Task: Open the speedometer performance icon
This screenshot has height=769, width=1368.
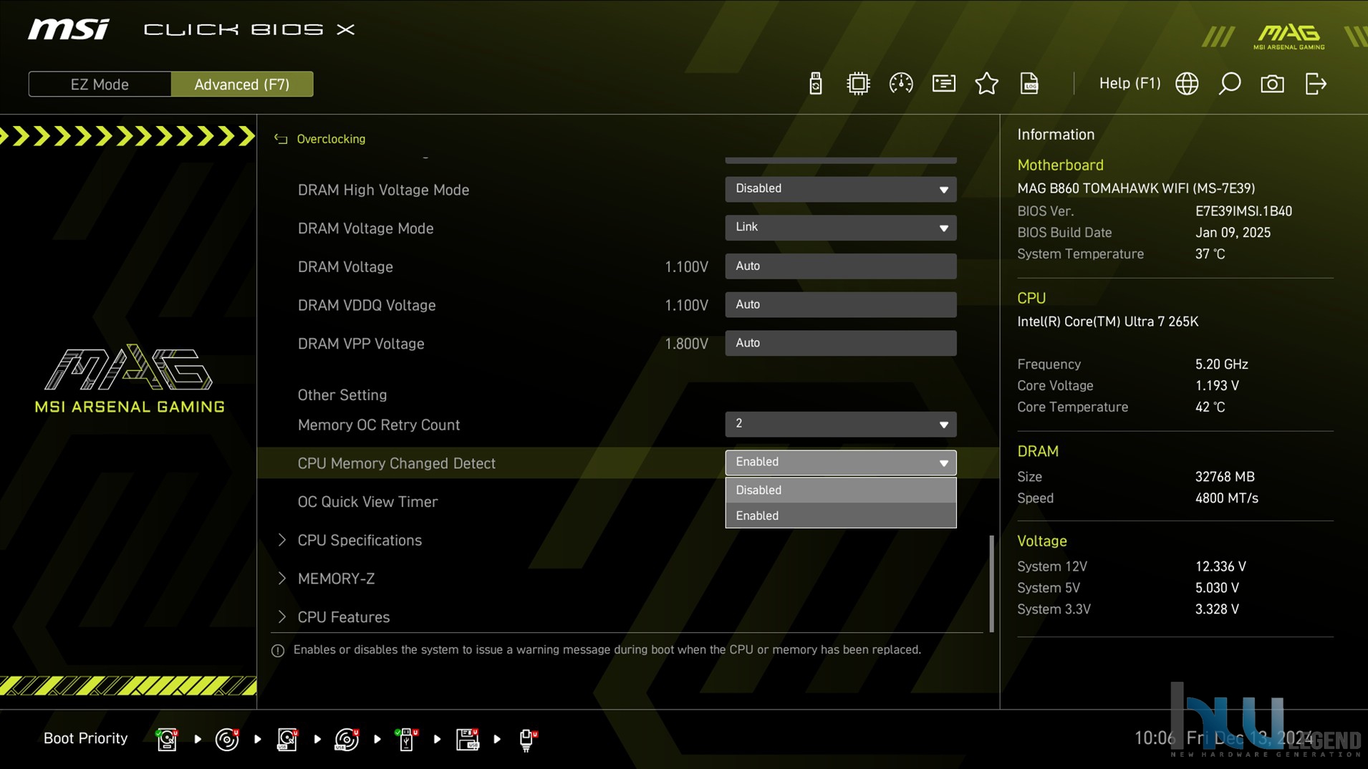Action: (x=900, y=84)
